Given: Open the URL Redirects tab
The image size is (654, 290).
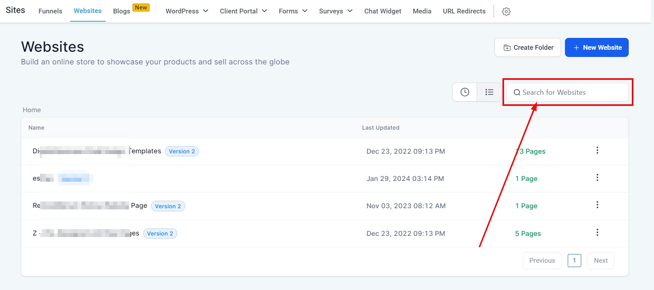Looking at the screenshot, I should click(464, 11).
